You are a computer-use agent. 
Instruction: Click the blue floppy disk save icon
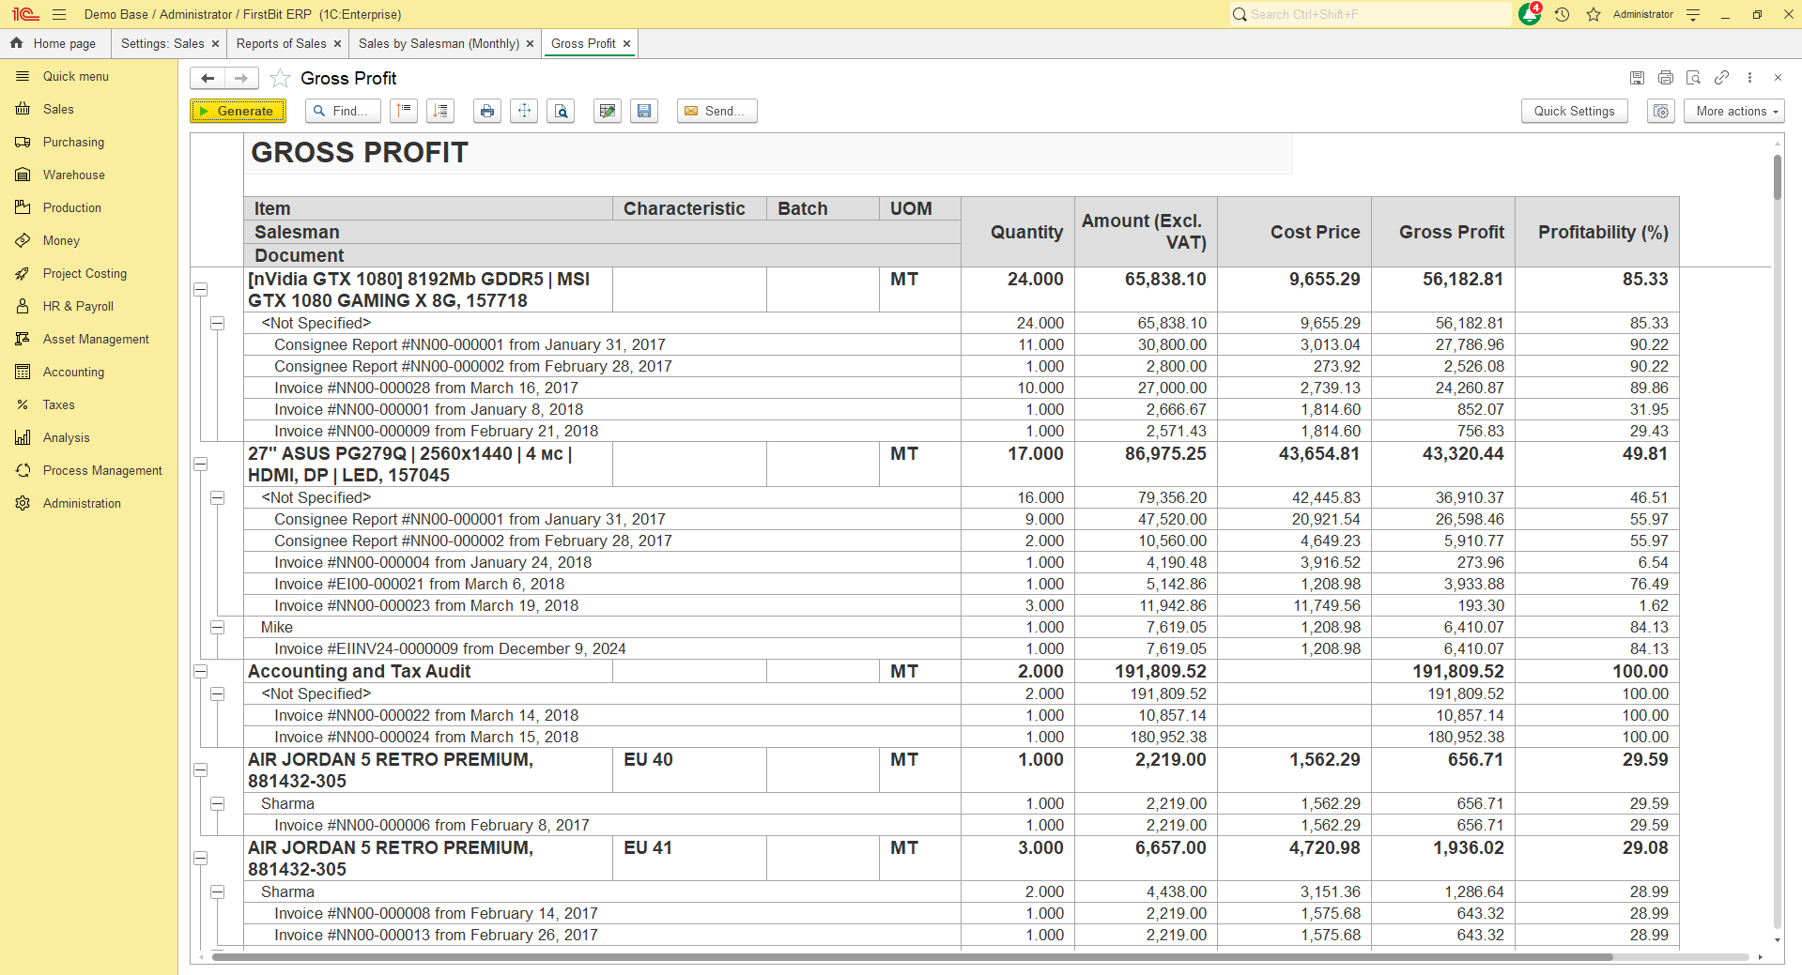[644, 111]
